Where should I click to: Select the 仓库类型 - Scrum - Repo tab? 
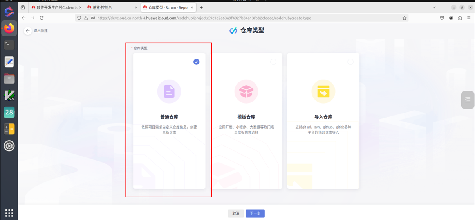pos(168,7)
